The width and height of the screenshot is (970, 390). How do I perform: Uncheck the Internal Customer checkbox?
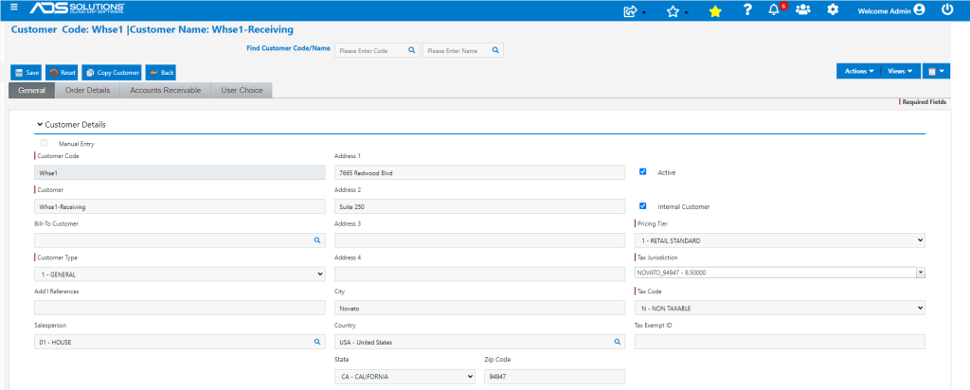[x=643, y=205]
